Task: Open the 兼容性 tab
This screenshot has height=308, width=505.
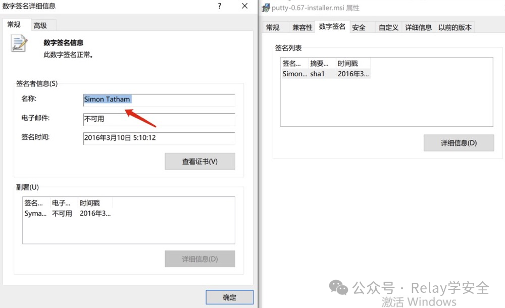Action: coord(302,27)
